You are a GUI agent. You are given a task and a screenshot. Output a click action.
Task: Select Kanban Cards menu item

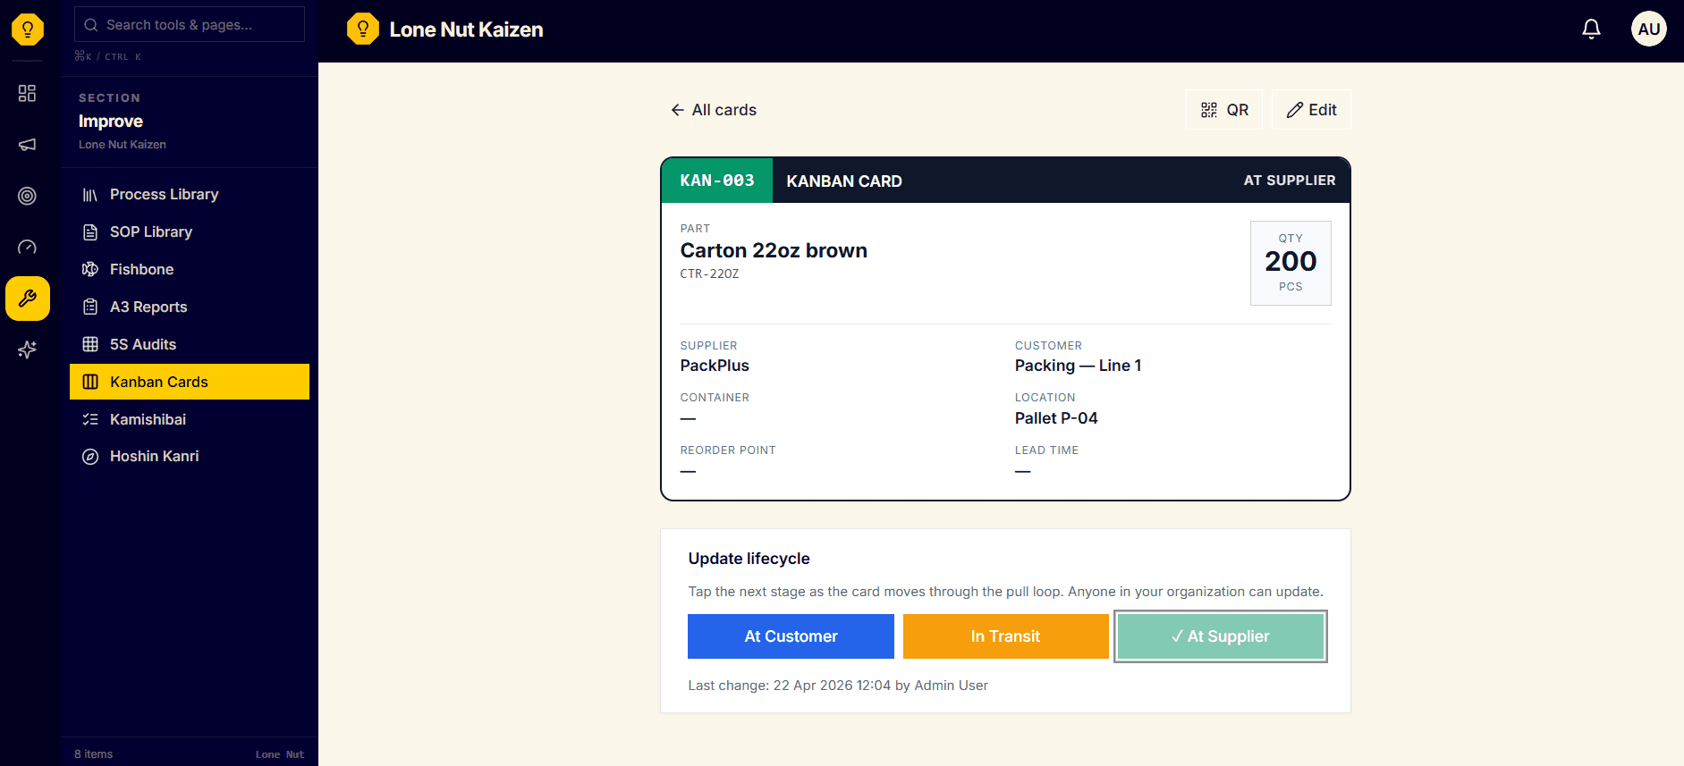click(190, 382)
